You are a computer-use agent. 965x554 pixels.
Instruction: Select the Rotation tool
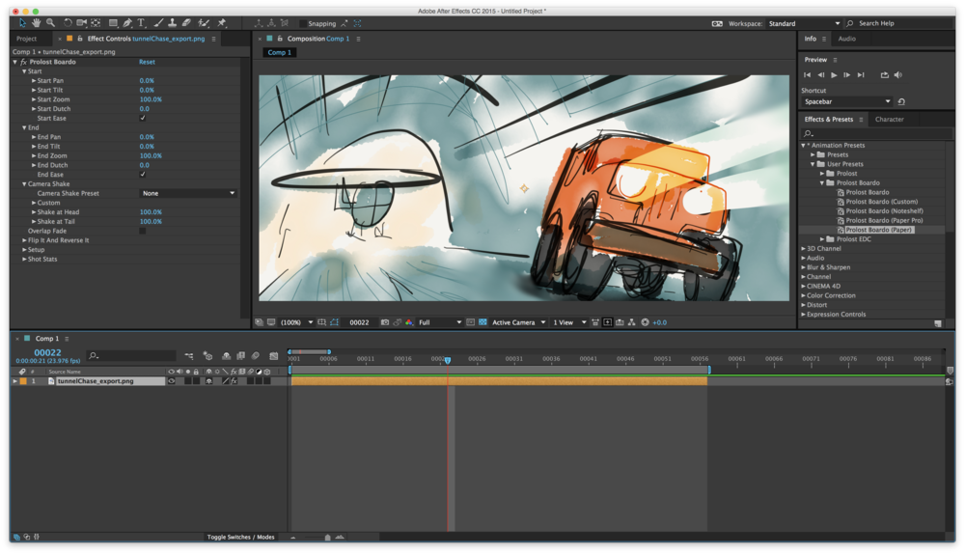click(68, 23)
